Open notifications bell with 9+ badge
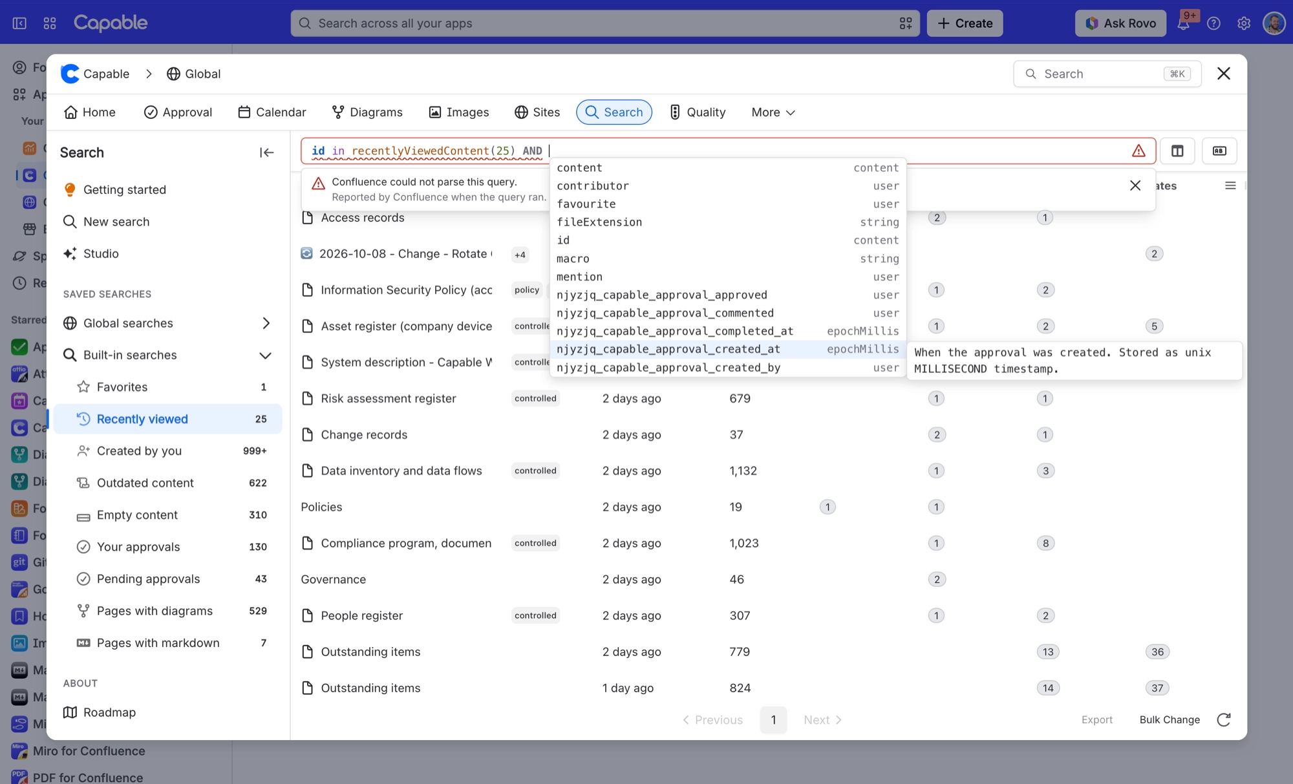The image size is (1293, 784). 1184,23
